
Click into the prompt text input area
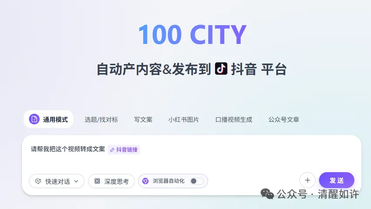pos(192,157)
